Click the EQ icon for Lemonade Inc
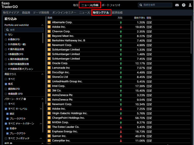 coord(49,68)
